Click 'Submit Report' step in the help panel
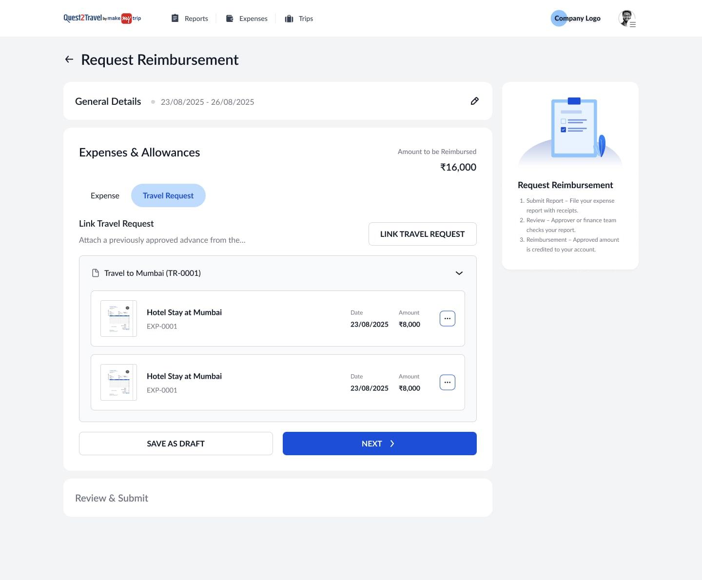Screen dimensions: 702x580 (x=570, y=205)
